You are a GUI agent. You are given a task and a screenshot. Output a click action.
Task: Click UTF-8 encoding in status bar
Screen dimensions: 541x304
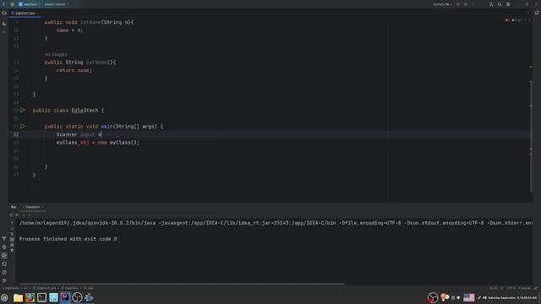(511, 288)
